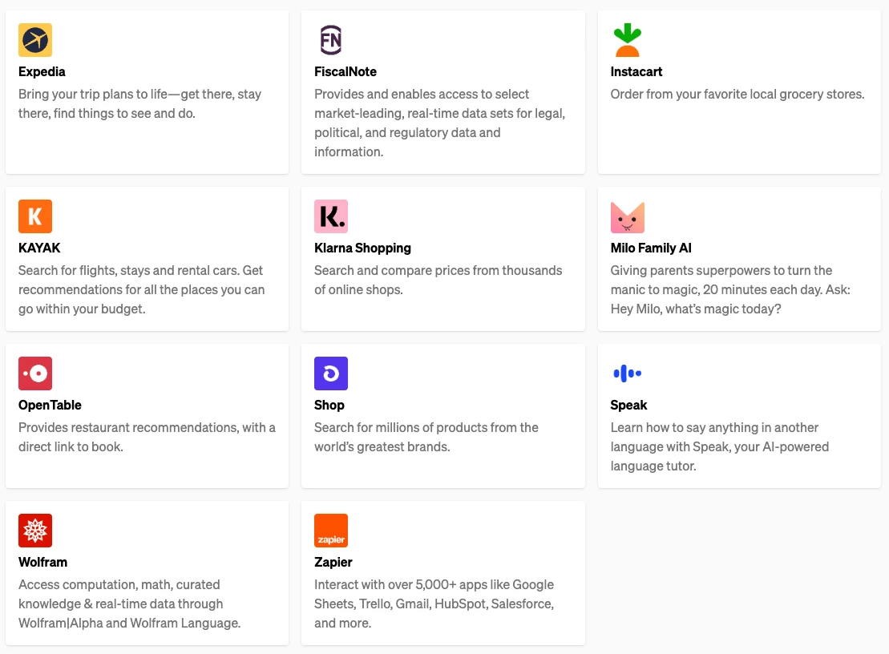Click the Expedia airplane icon

(35, 40)
